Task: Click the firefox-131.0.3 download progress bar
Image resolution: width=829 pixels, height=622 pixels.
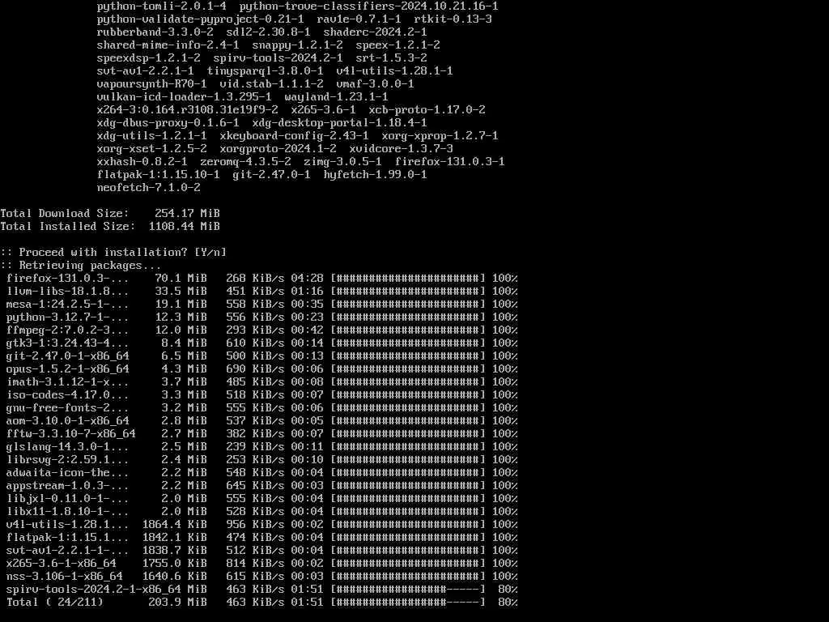Action: click(x=408, y=279)
